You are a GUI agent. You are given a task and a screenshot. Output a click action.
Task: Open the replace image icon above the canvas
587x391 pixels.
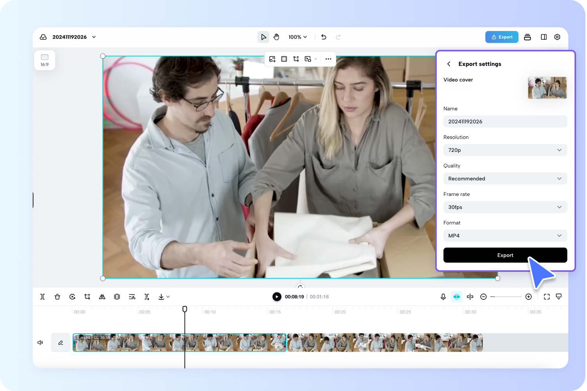(x=272, y=59)
